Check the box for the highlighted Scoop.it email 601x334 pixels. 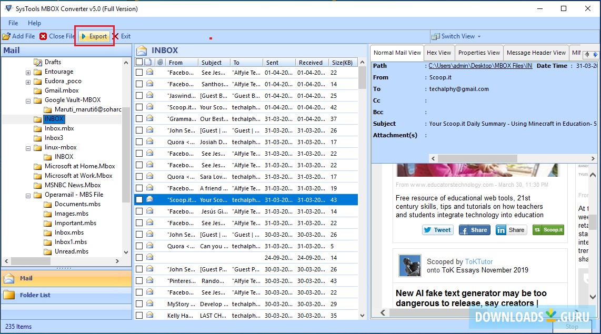click(139, 200)
